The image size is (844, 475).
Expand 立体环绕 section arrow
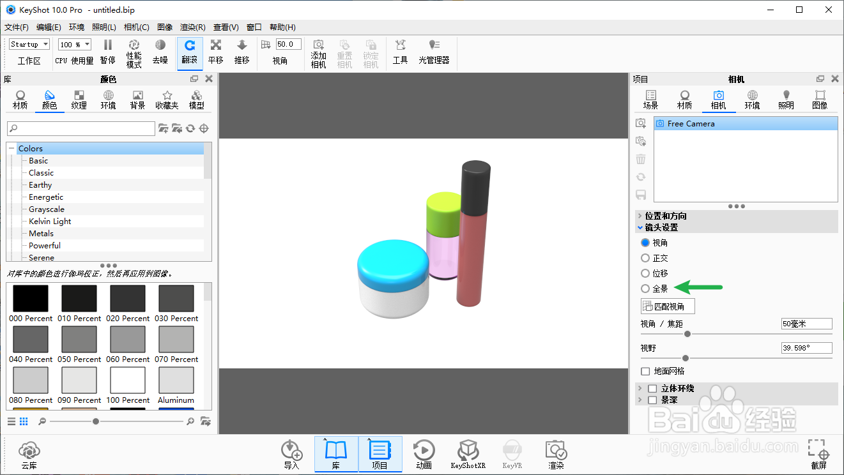coord(640,388)
